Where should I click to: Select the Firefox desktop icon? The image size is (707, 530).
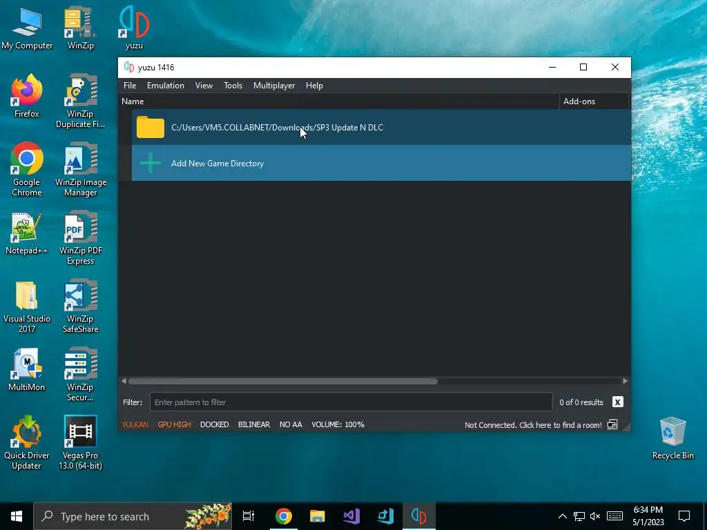click(27, 95)
